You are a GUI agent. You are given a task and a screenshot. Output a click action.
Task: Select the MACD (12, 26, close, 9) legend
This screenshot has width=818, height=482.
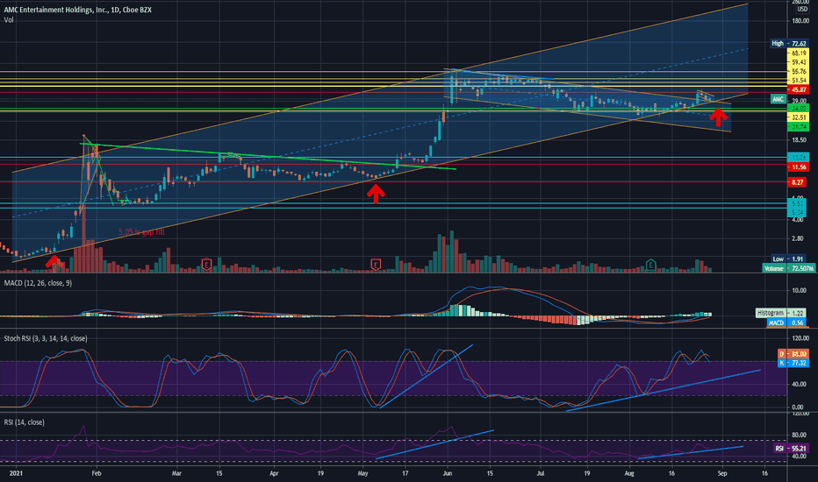pos(38,283)
